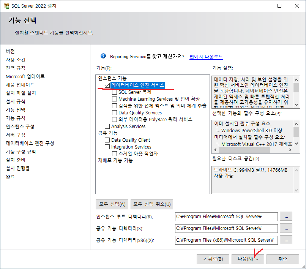
Task: Select the 설치 준비 step
Action: tap(16, 160)
